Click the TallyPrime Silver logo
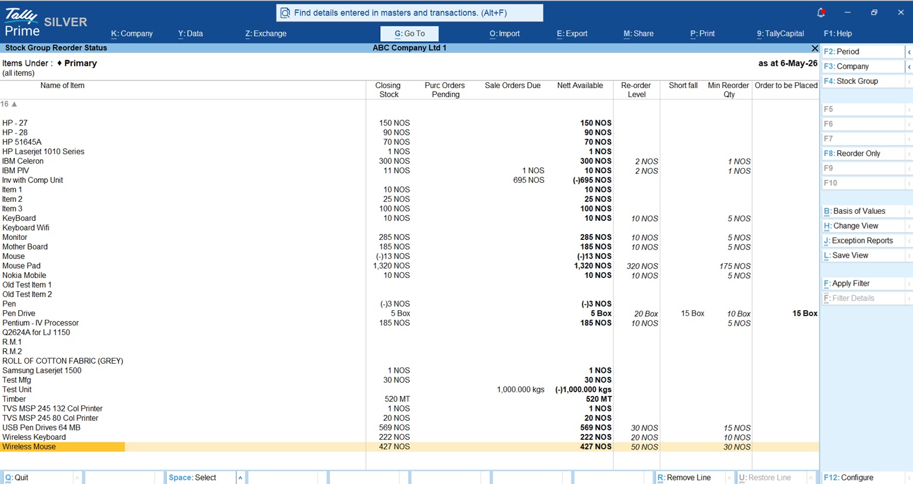Viewport: 913px width, 484px height. (45, 22)
